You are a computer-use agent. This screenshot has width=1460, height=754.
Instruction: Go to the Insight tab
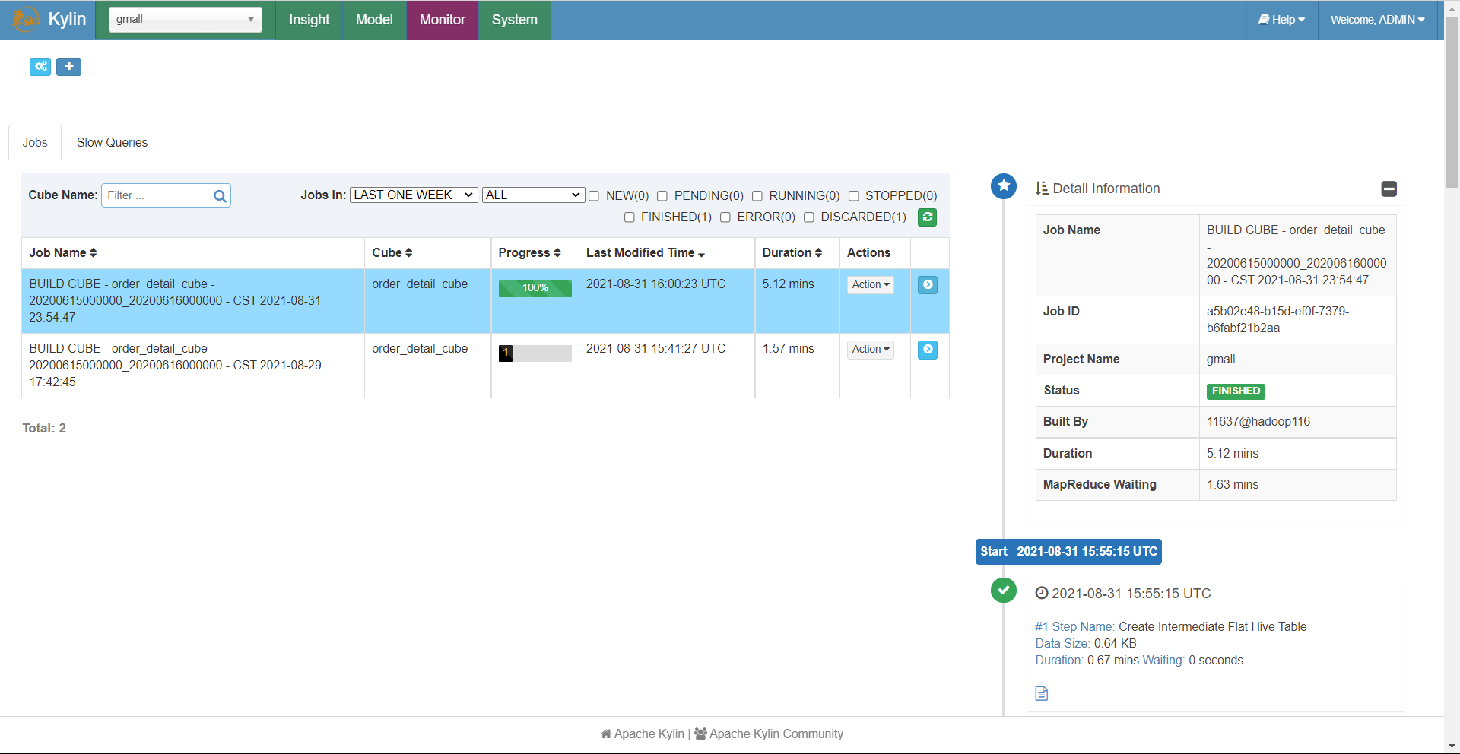coord(309,20)
